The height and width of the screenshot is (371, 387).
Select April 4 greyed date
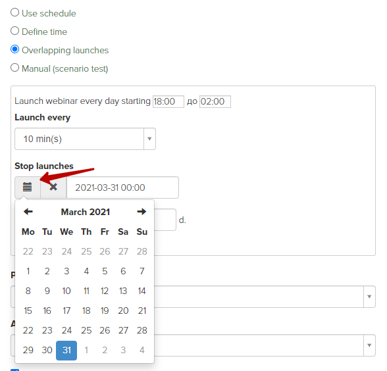[142, 350]
